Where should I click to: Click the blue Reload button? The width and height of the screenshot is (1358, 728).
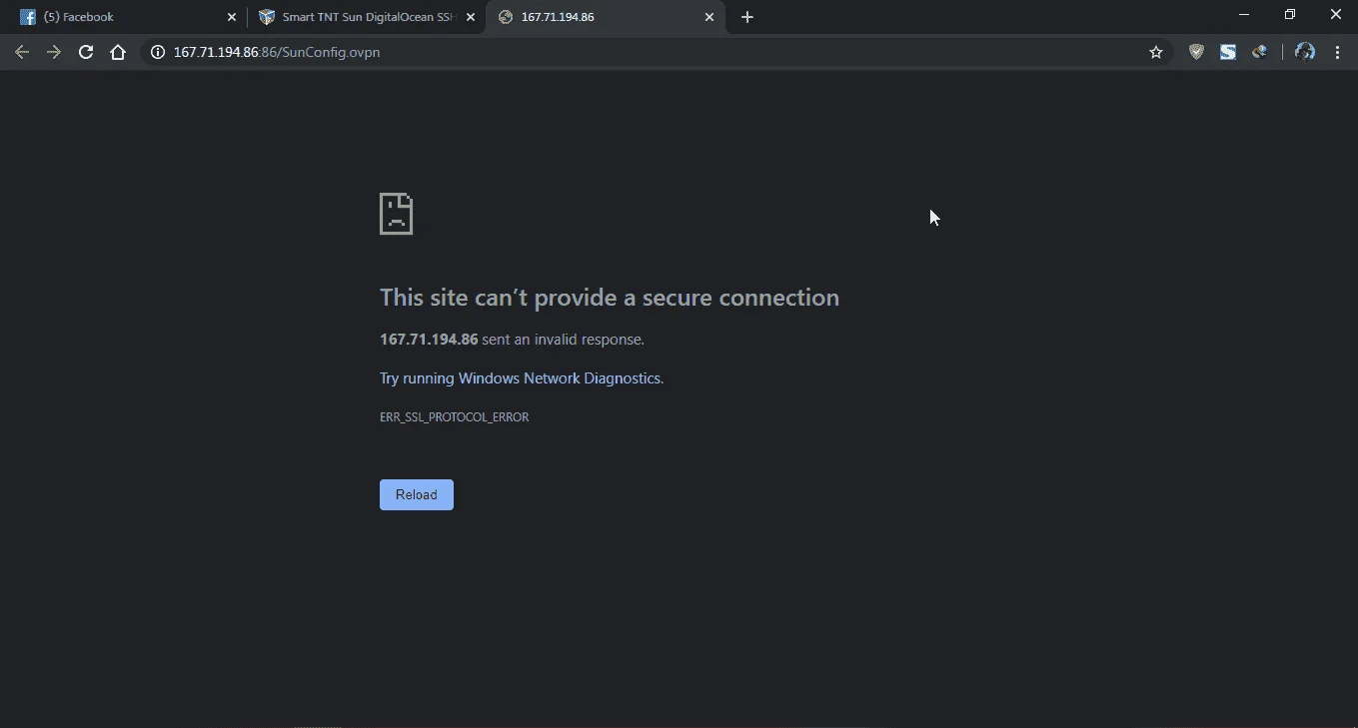click(417, 494)
